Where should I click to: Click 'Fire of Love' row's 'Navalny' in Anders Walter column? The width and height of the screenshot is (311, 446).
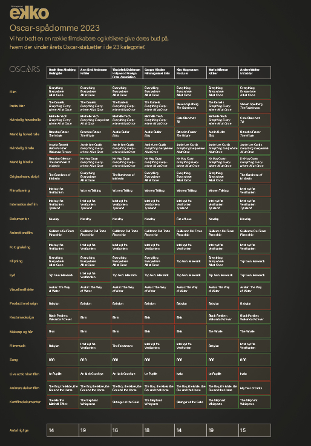[255, 219]
